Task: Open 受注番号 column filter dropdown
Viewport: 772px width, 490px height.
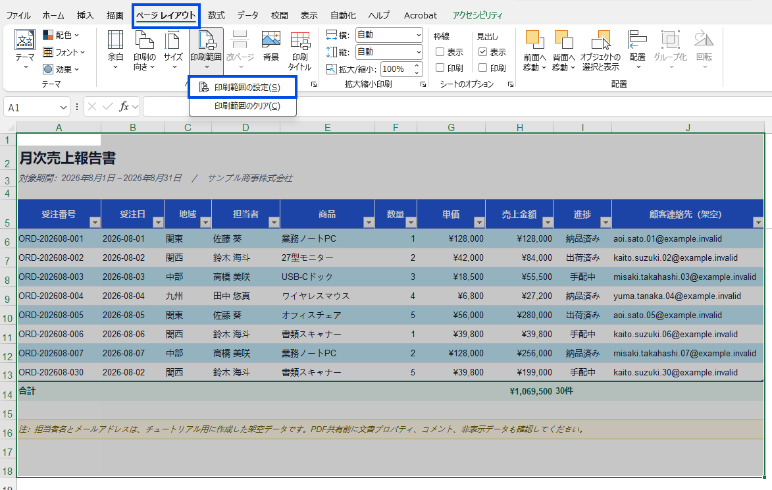Action: (95, 223)
